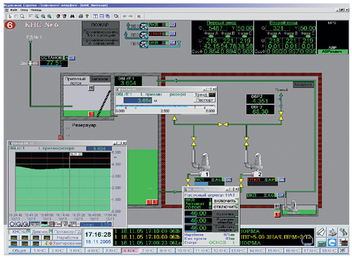Click the back arrow navigation icon
Screen dimensions: 352x258
pyautogui.click(x=125, y=16)
